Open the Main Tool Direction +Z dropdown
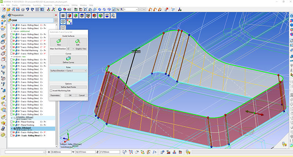293x157 pixels. (x=71, y=48)
